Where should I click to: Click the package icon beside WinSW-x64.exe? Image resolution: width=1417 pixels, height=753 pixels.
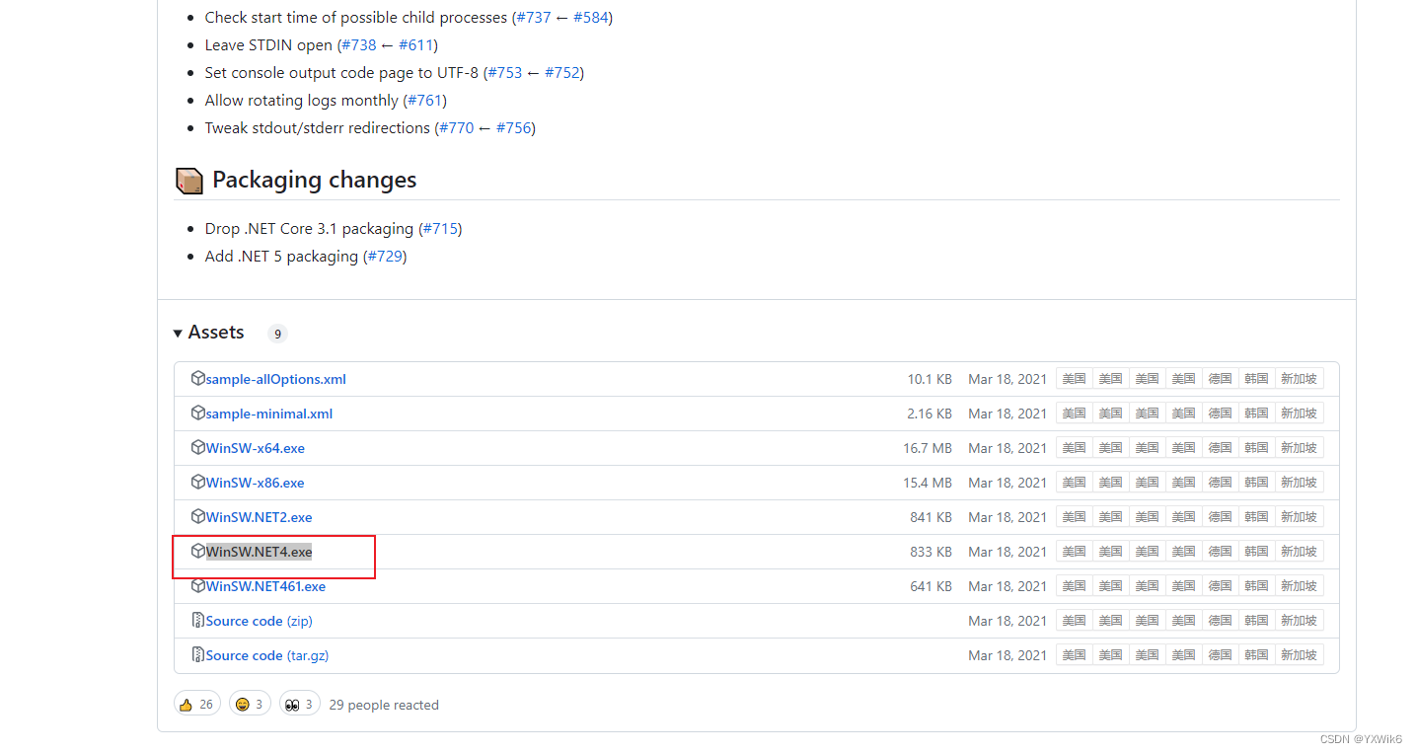point(198,447)
